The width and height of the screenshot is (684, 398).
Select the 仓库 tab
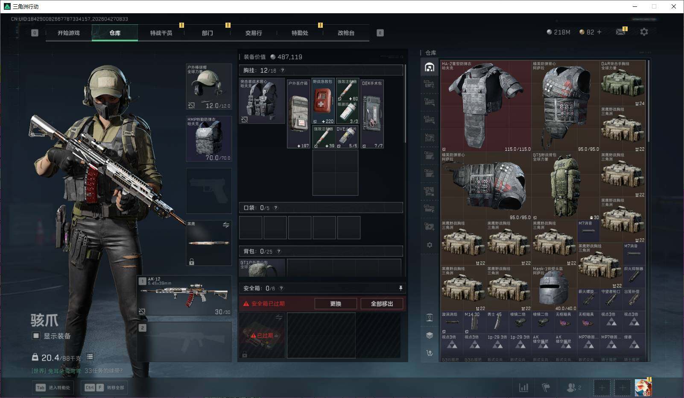pos(115,33)
